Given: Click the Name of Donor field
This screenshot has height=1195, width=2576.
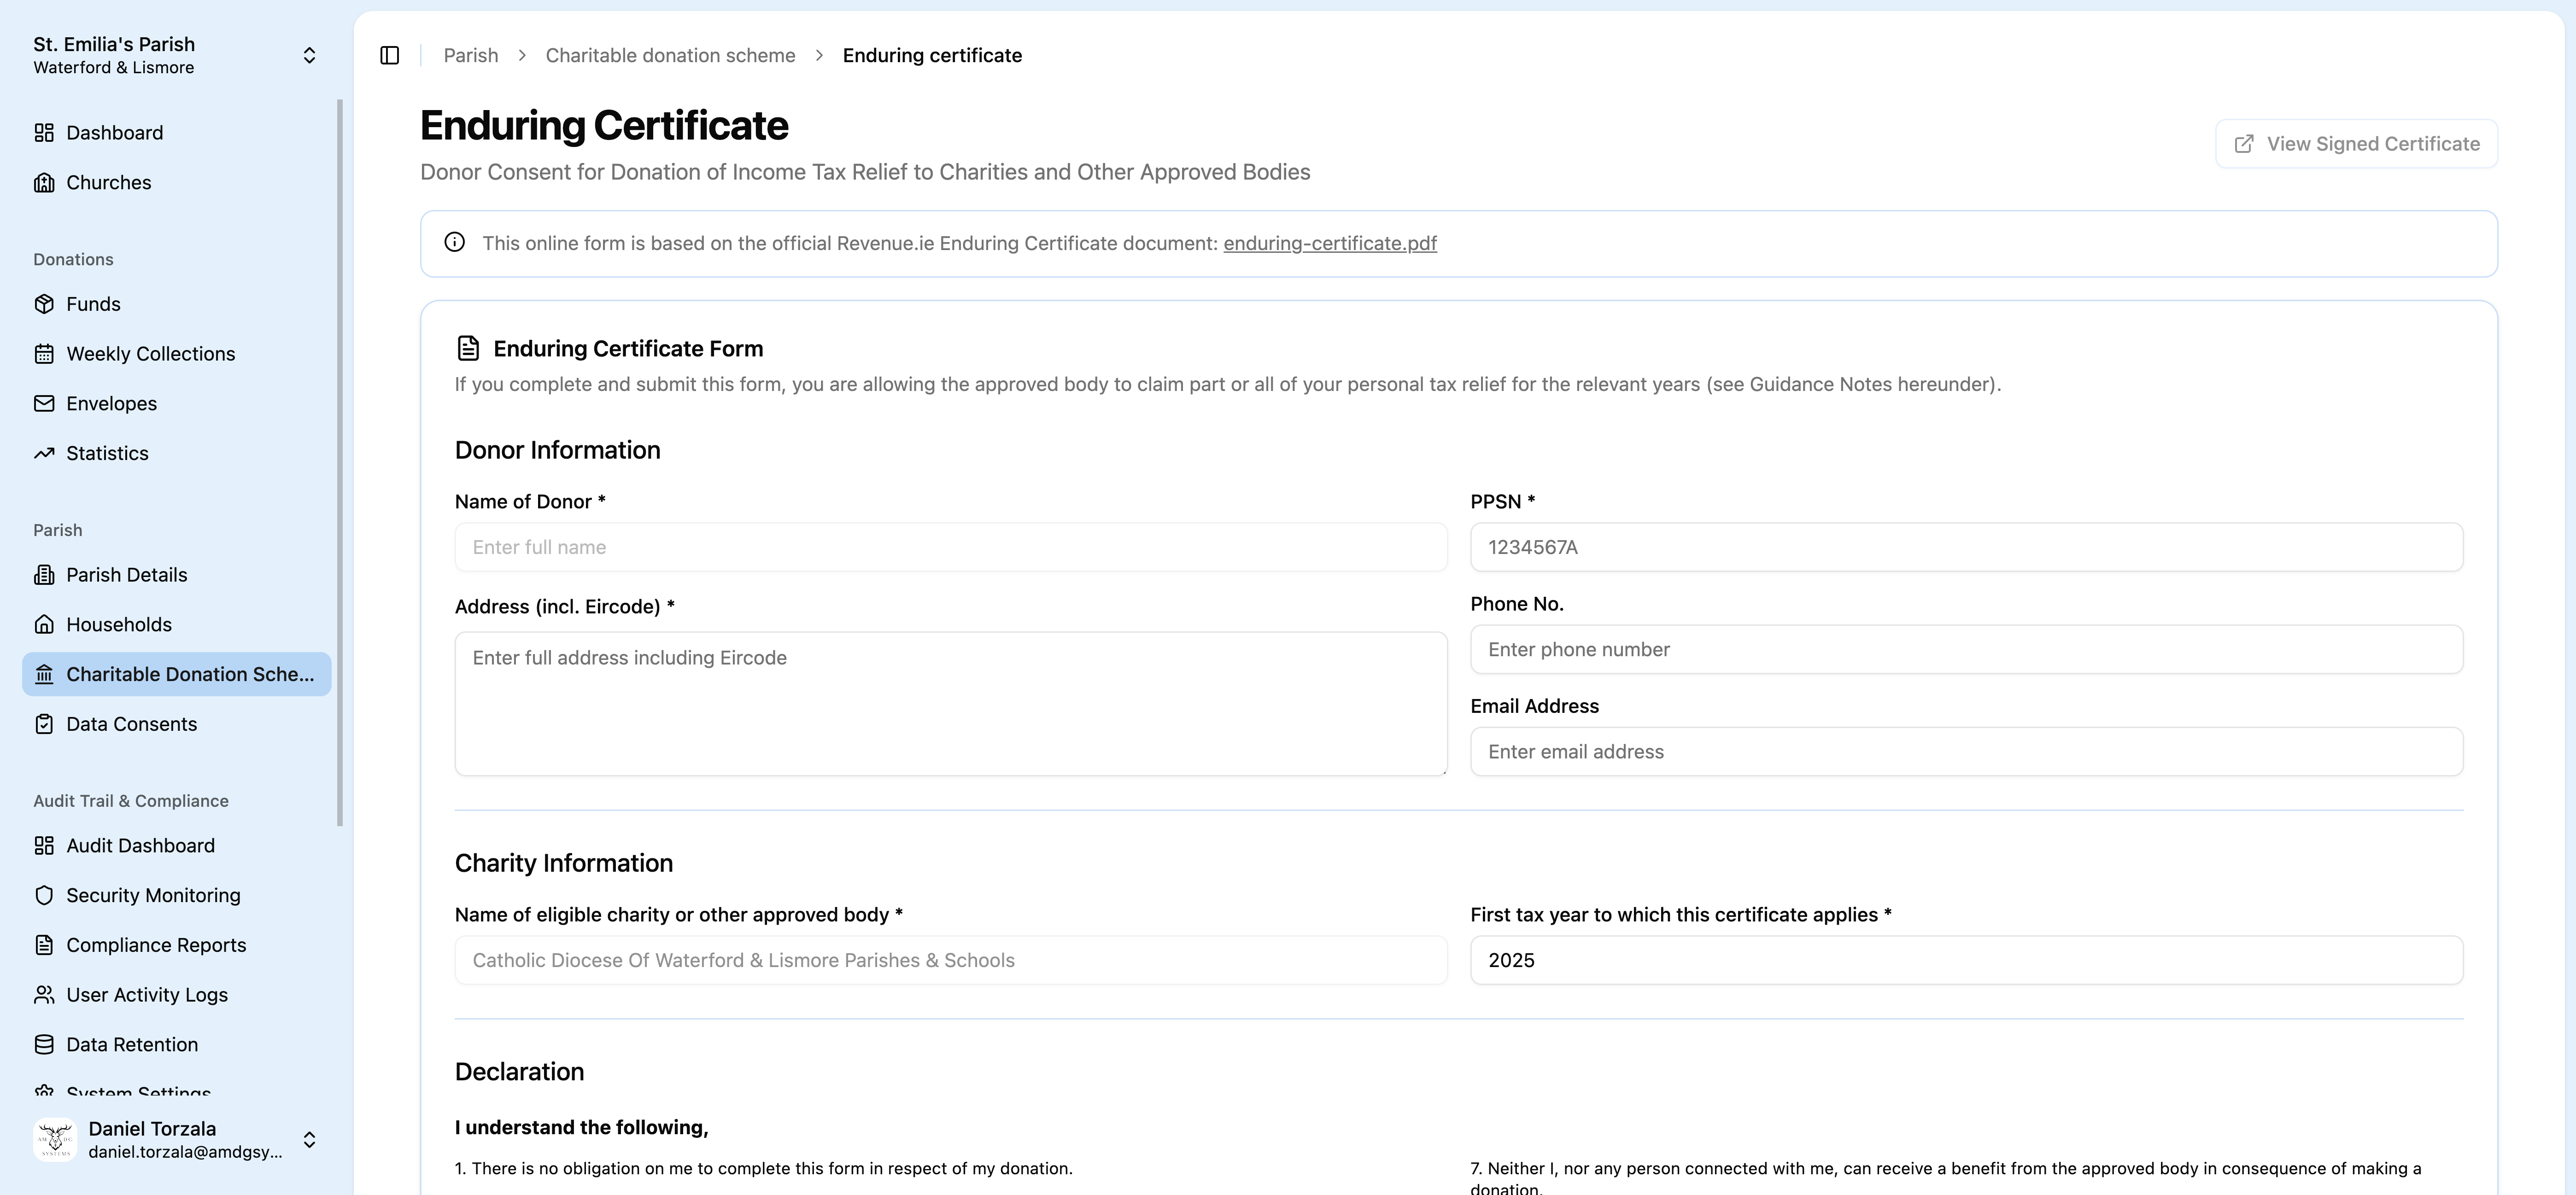Looking at the screenshot, I should click(x=950, y=547).
